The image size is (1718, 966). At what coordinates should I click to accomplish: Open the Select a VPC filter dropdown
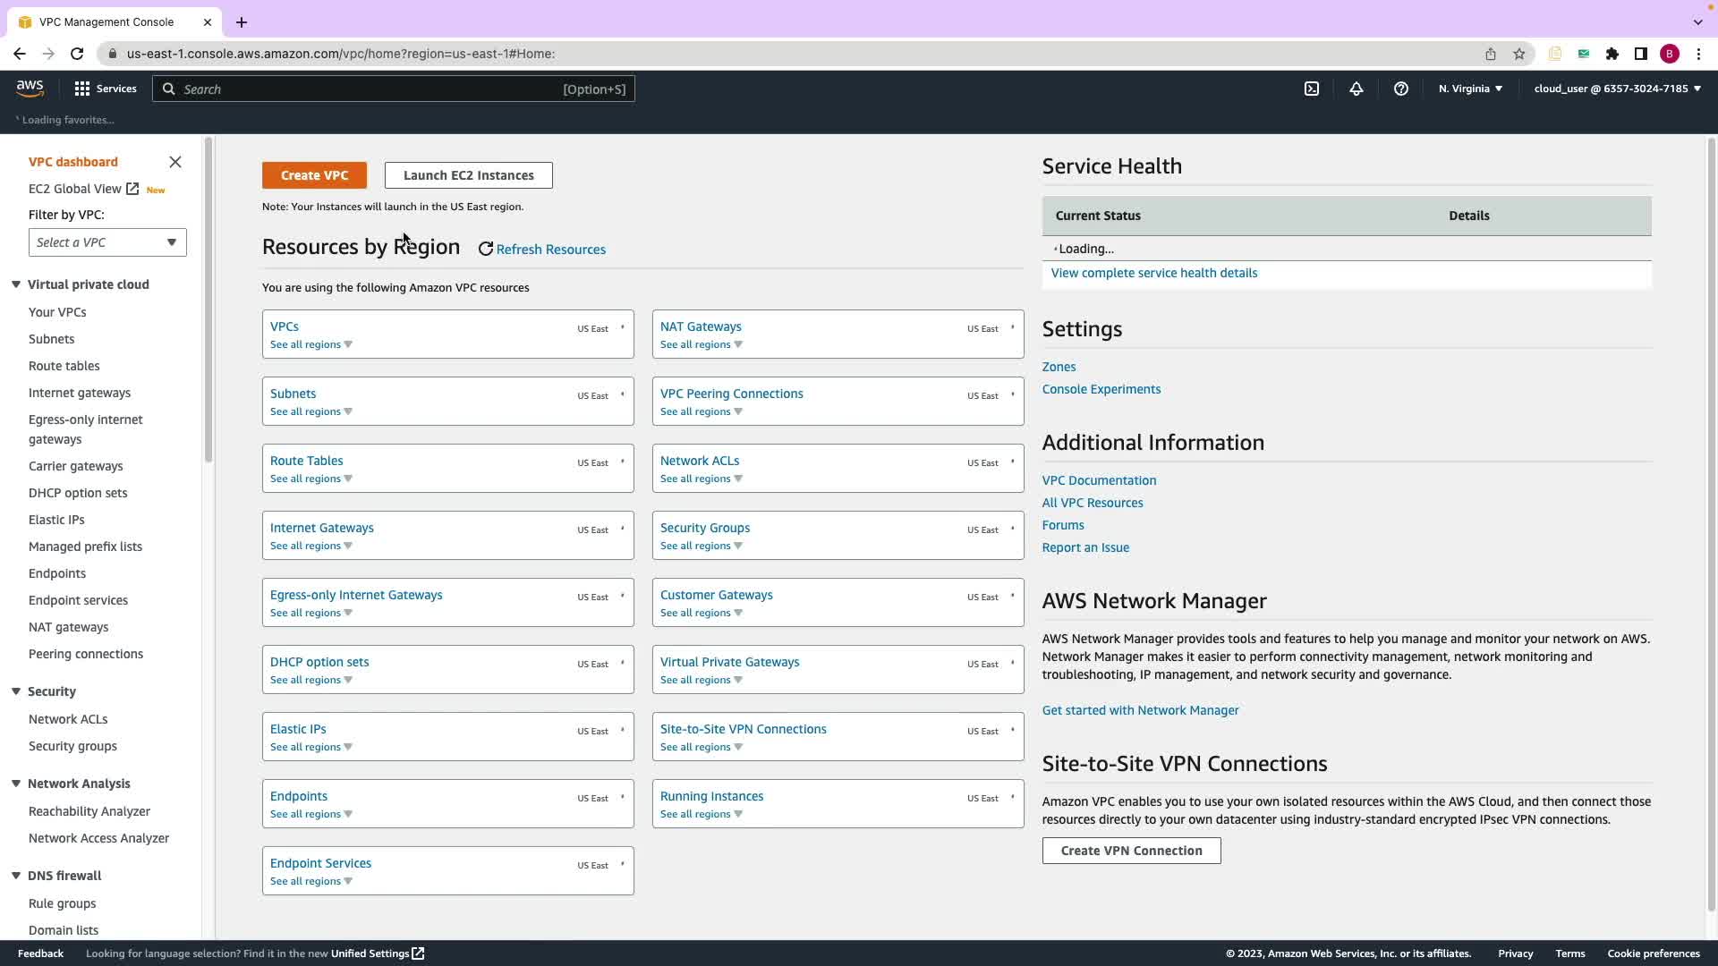click(107, 242)
